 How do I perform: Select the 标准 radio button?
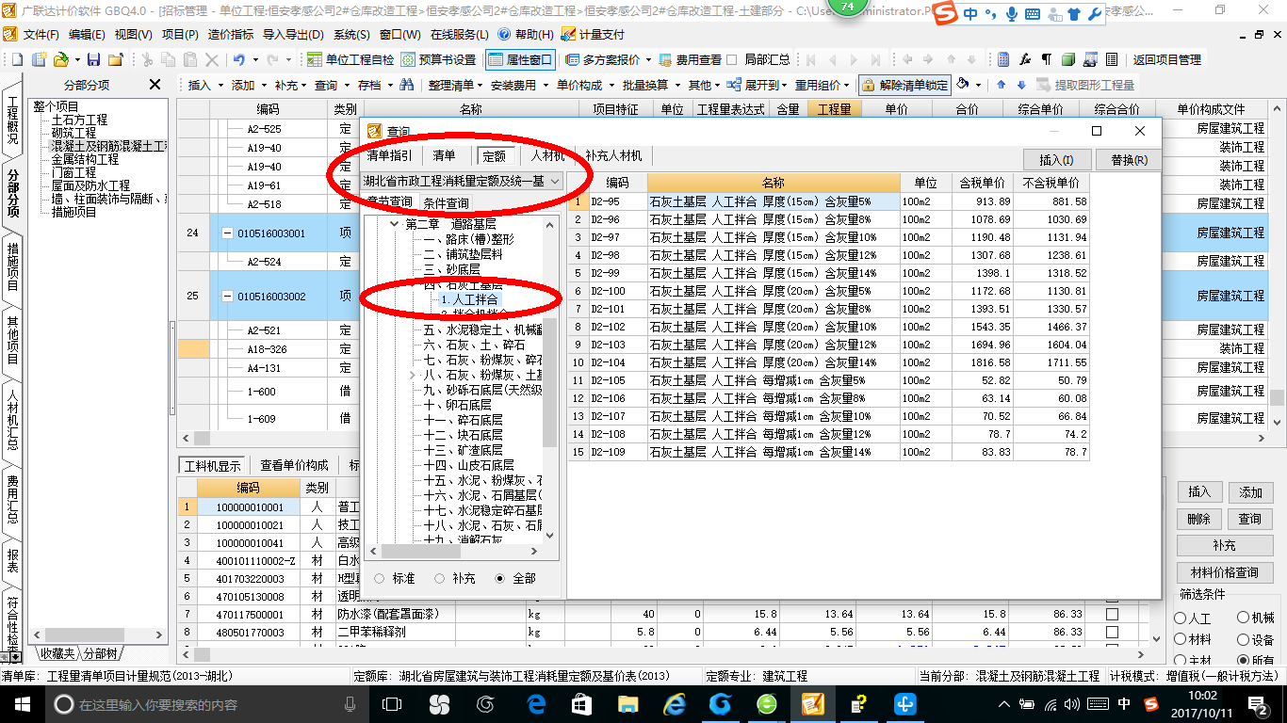tap(380, 578)
